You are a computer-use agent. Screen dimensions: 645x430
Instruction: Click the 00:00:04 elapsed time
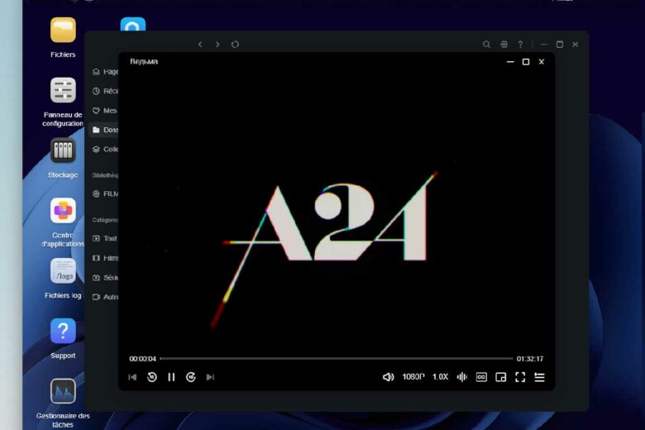coord(143,359)
